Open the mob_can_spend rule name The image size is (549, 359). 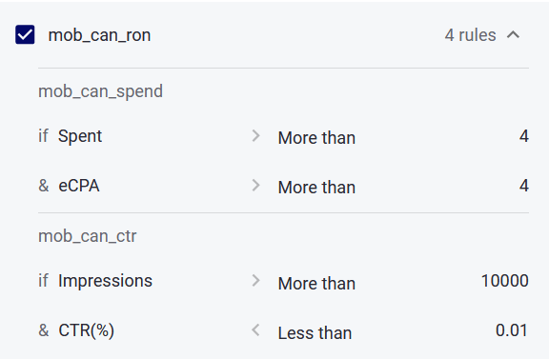tap(100, 91)
